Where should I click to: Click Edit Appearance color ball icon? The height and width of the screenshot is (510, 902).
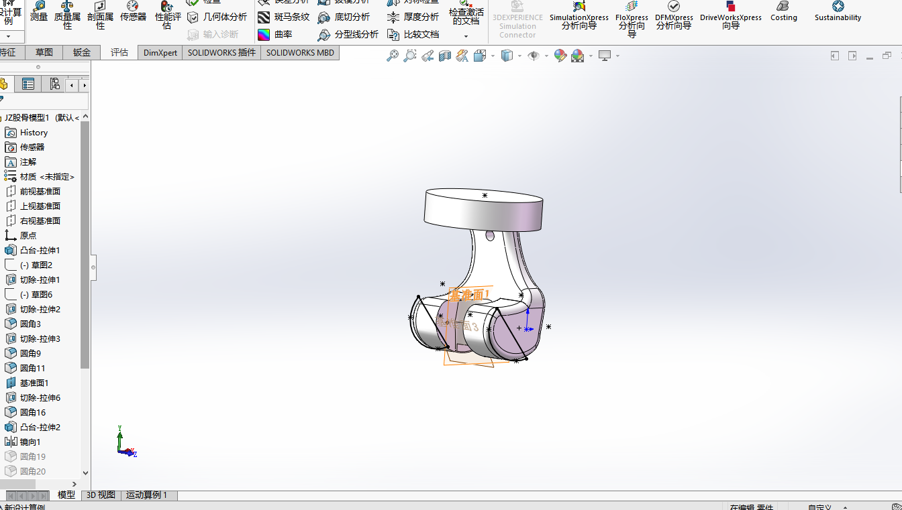pyautogui.click(x=560, y=56)
